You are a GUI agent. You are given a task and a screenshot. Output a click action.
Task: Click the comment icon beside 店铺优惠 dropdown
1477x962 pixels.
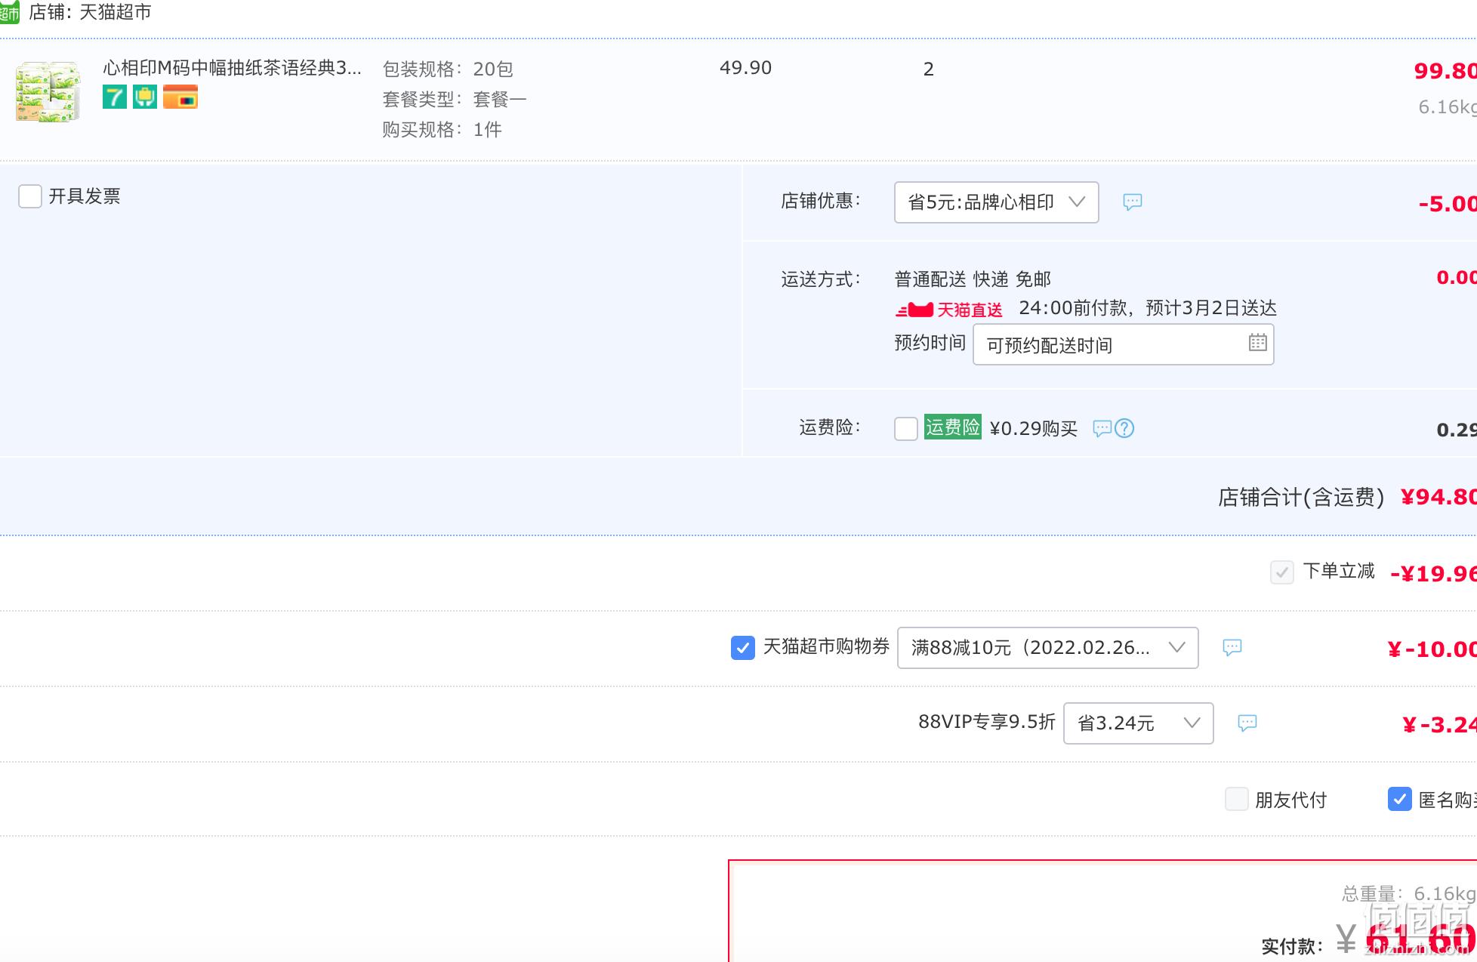(x=1132, y=202)
